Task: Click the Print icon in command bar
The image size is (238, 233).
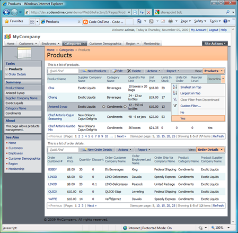Action: point(171,21)
